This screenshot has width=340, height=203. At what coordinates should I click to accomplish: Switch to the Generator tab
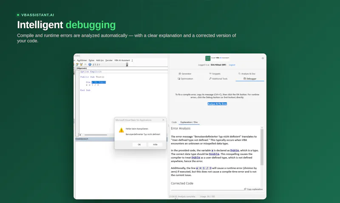(x=185, y=74)
